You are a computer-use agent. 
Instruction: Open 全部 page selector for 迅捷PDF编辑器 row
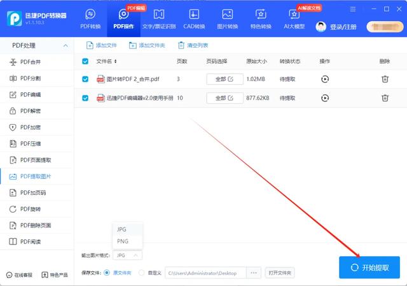[224, 98]
